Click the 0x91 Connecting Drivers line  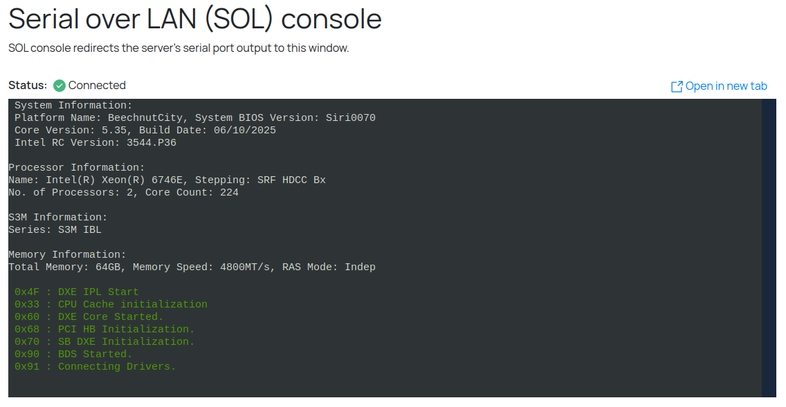(x=95, y=367)
